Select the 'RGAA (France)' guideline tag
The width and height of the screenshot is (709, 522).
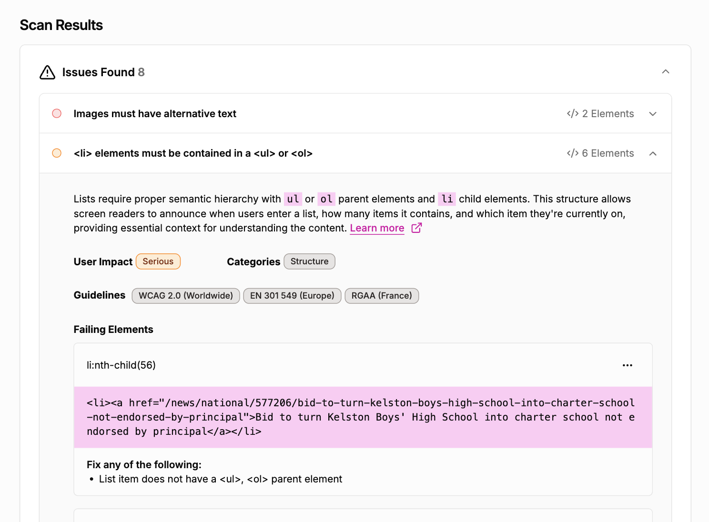click(x=382, y=296)
